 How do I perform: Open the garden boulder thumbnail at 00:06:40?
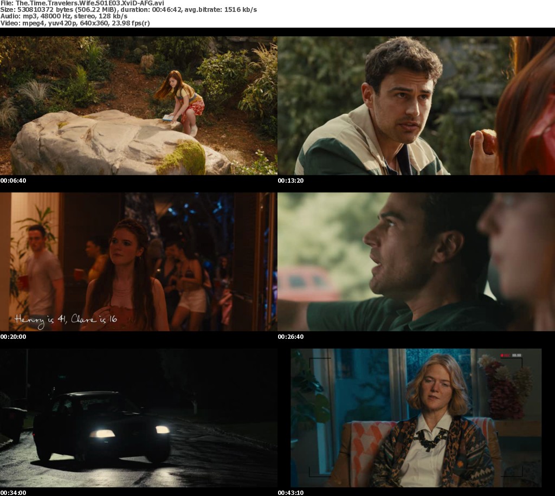pos(138,106)
